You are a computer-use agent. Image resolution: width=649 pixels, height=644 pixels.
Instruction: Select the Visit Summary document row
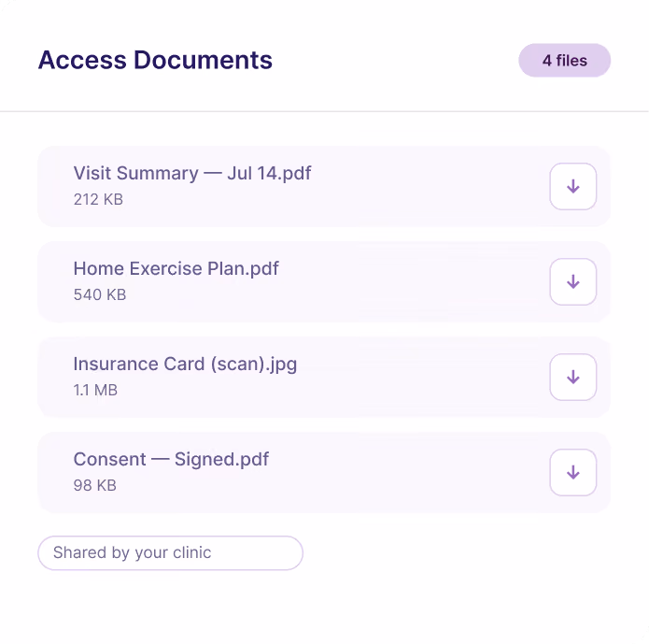click(324, 187)
